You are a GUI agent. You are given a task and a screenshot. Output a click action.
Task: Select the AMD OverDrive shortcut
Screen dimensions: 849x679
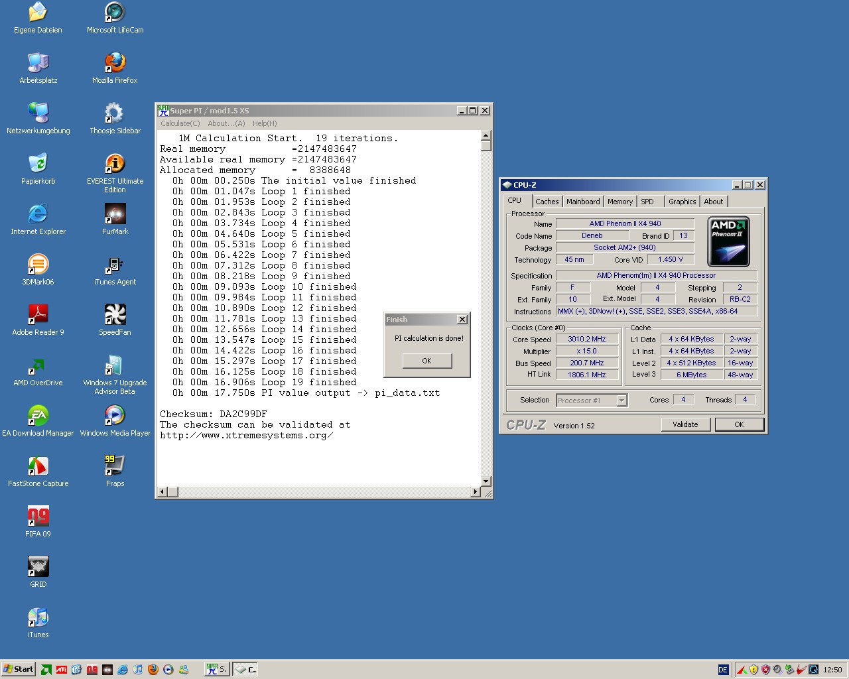tap(38, 371)
